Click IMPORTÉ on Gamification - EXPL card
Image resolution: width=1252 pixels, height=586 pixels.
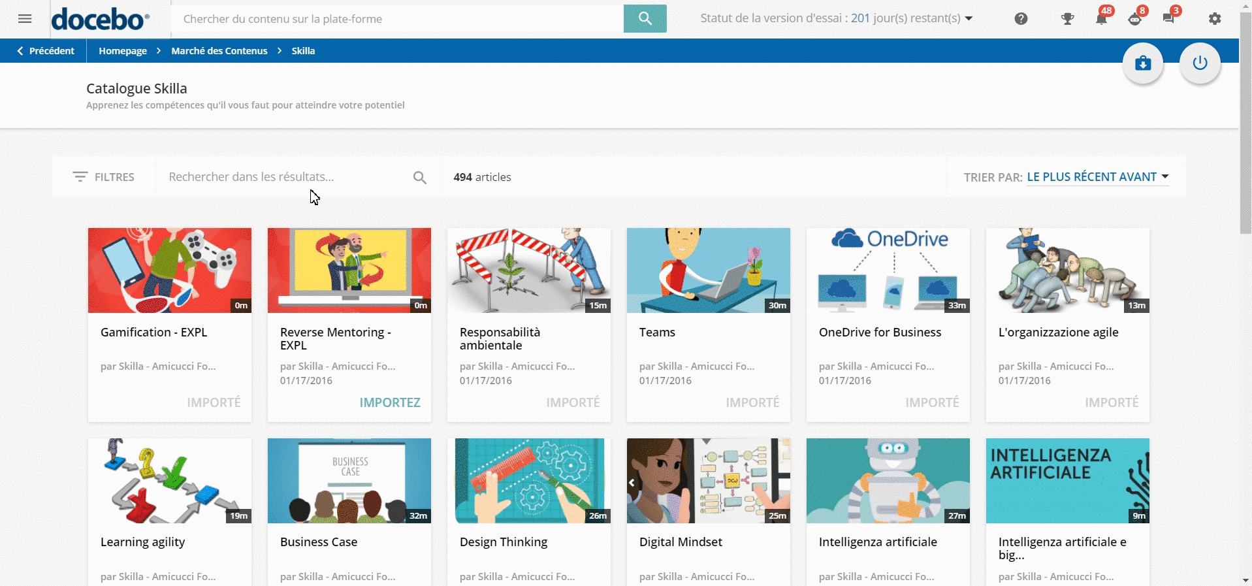(x=214, y=402)
